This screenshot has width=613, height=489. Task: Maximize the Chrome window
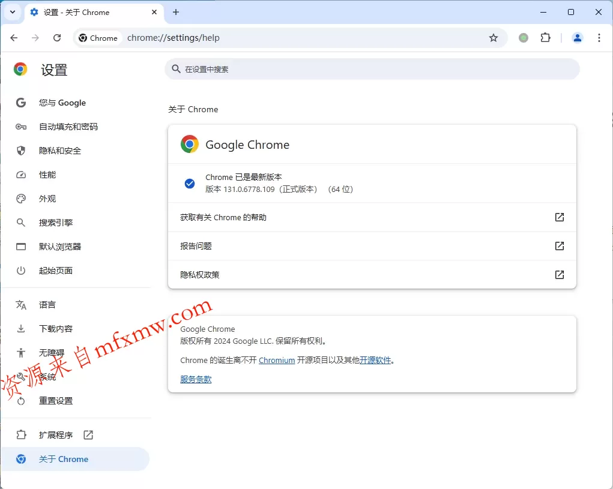(x=571, y=12)
